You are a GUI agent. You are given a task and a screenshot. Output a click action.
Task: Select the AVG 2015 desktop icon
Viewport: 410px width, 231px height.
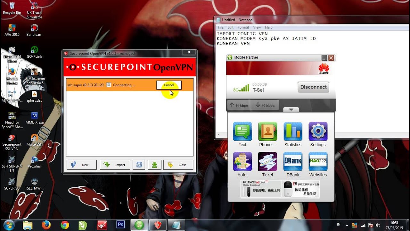12,30
